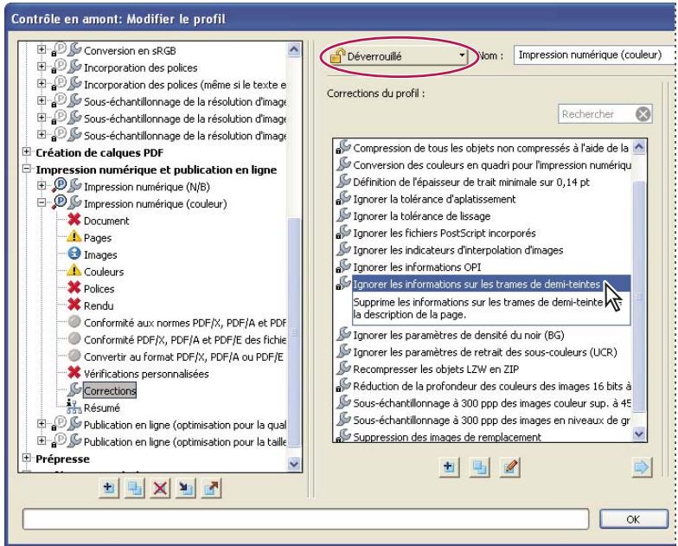Collapse Impression numérique (couleur) profile
The image size is (678, 546).
42,202
